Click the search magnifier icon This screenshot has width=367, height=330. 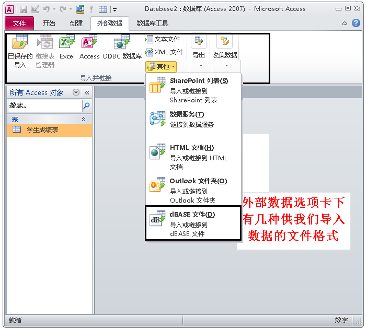coord(86,105)
